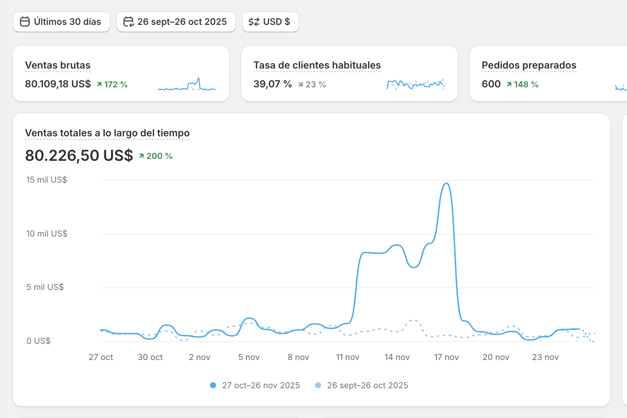Click the 200 % increase indicator
The width and height of the screenshot is (627, 418).
[x=156, y=156]
